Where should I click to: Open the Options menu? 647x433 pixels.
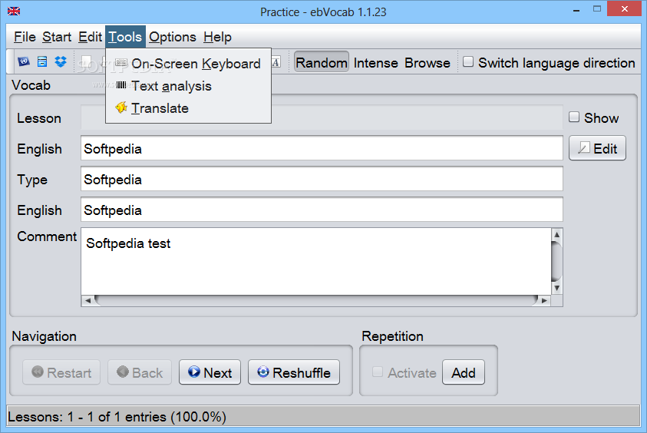173,37
